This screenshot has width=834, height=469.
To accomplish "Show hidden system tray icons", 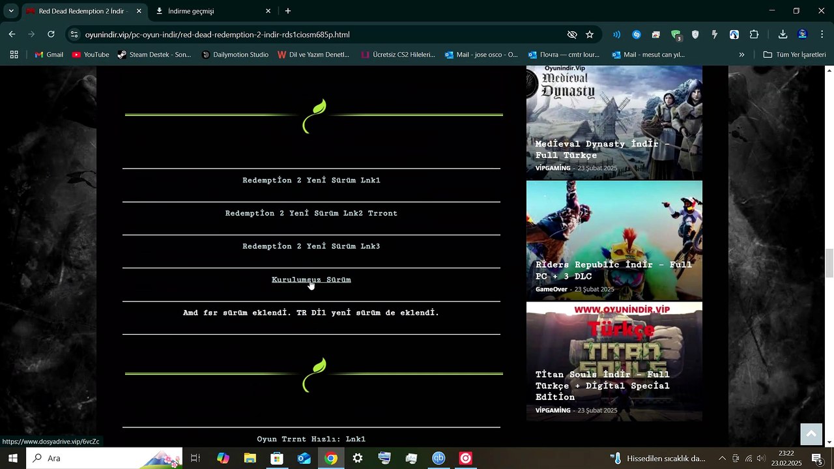I will pos(722,459).
